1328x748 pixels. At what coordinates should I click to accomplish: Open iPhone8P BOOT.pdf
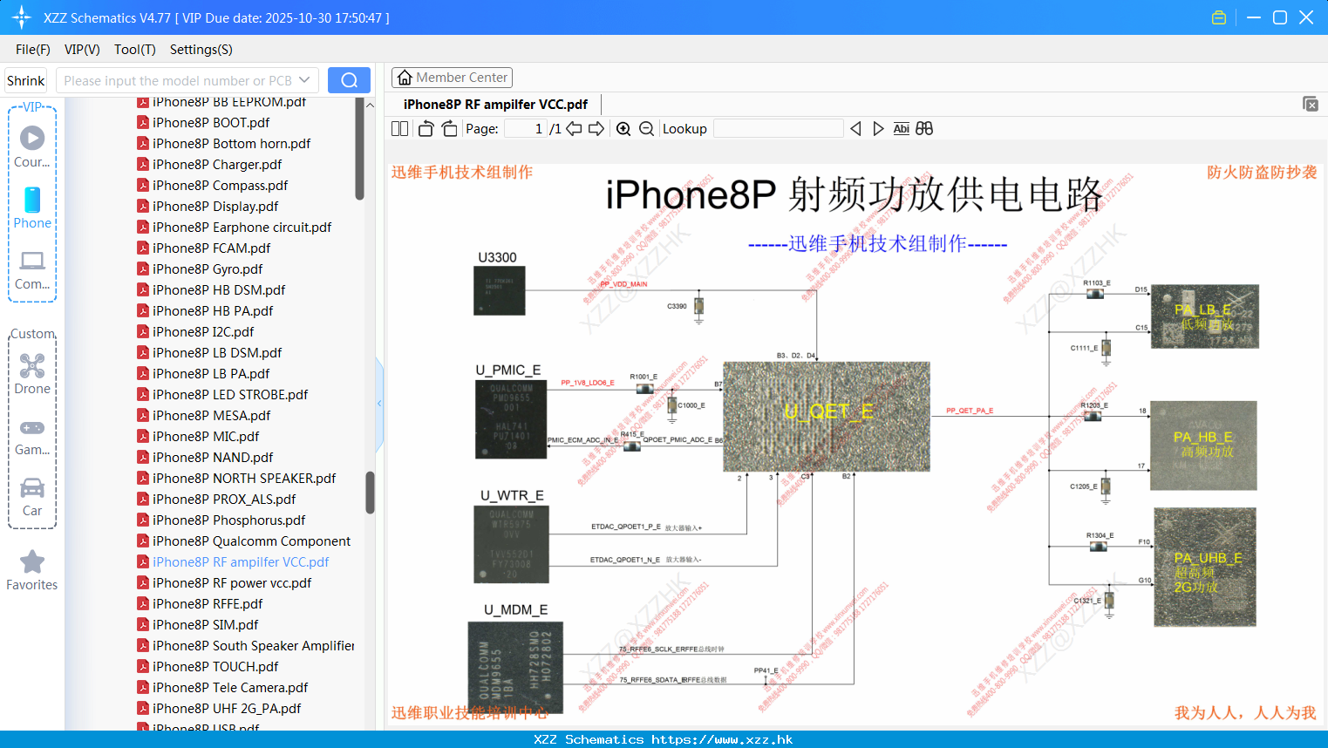(x=211, y=123)
